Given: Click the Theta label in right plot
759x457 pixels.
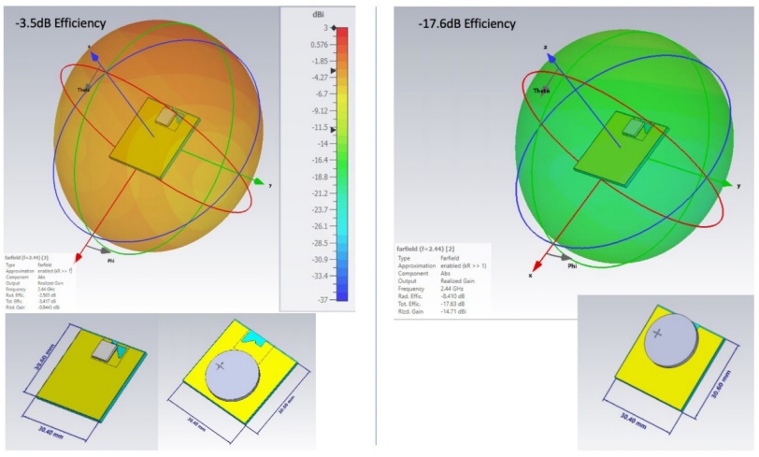Looking at the screenshot, I should coord(540,91).
